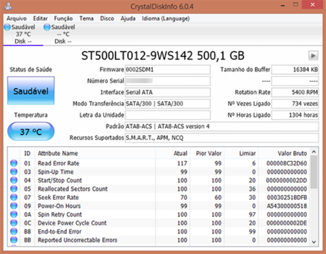Image resolution: width=326 pixels, height=254 pixels.
Task: Open the Tema menu
Action: (86, 19)
